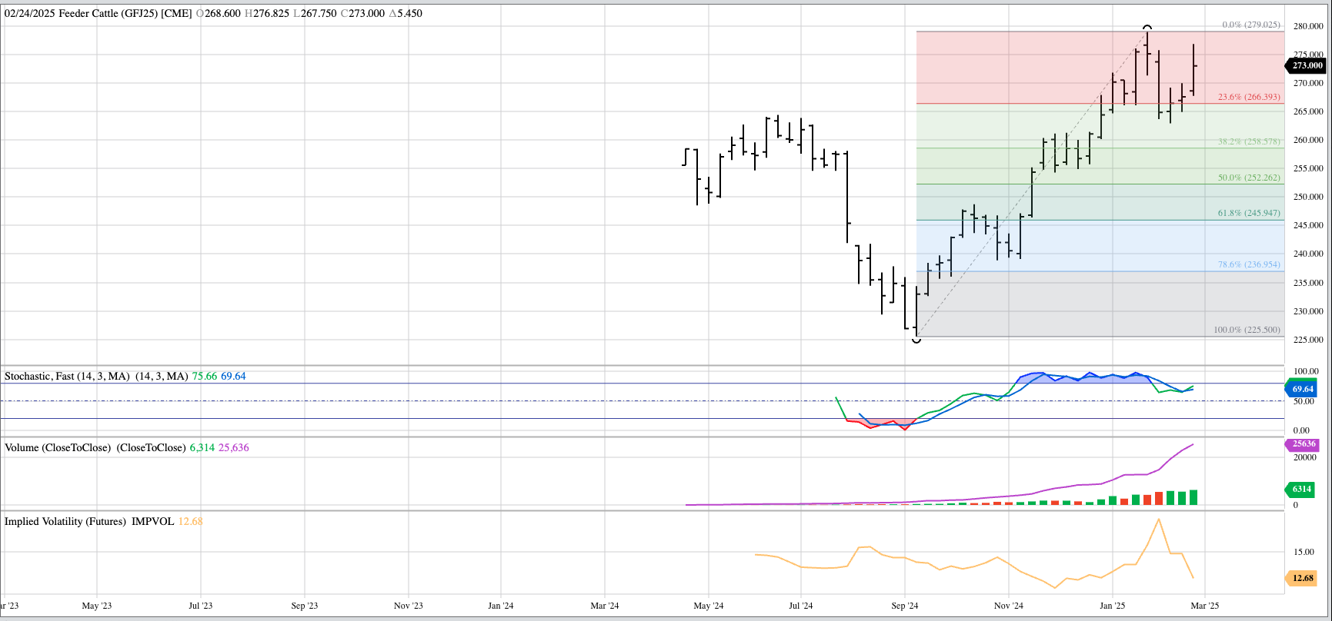Select the 61.8% (245.947) Fibonacci level label
1332x621 pixels.
coord(1249,213)
